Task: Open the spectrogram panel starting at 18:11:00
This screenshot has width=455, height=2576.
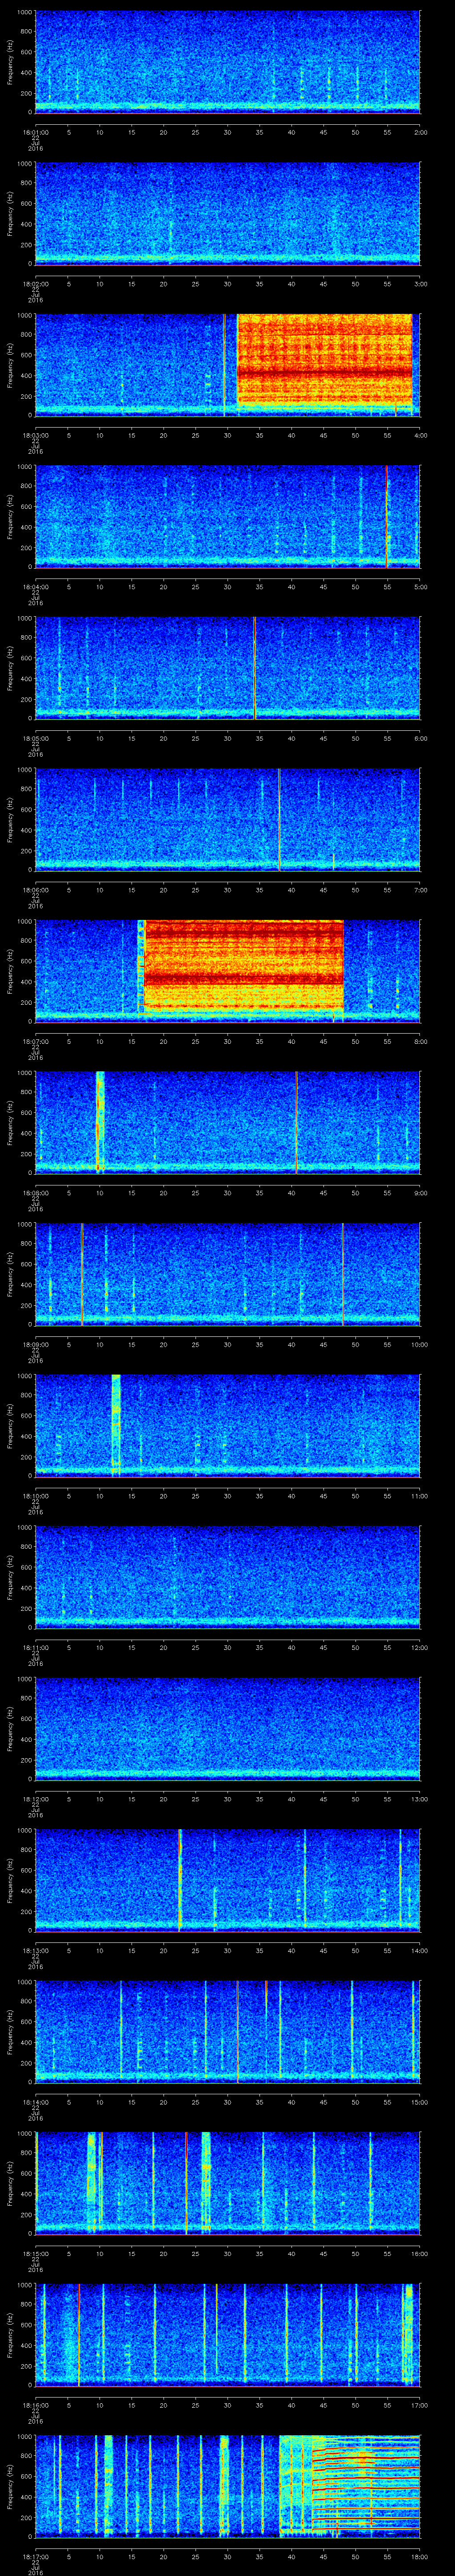Action: click(x=227, y=1577)
